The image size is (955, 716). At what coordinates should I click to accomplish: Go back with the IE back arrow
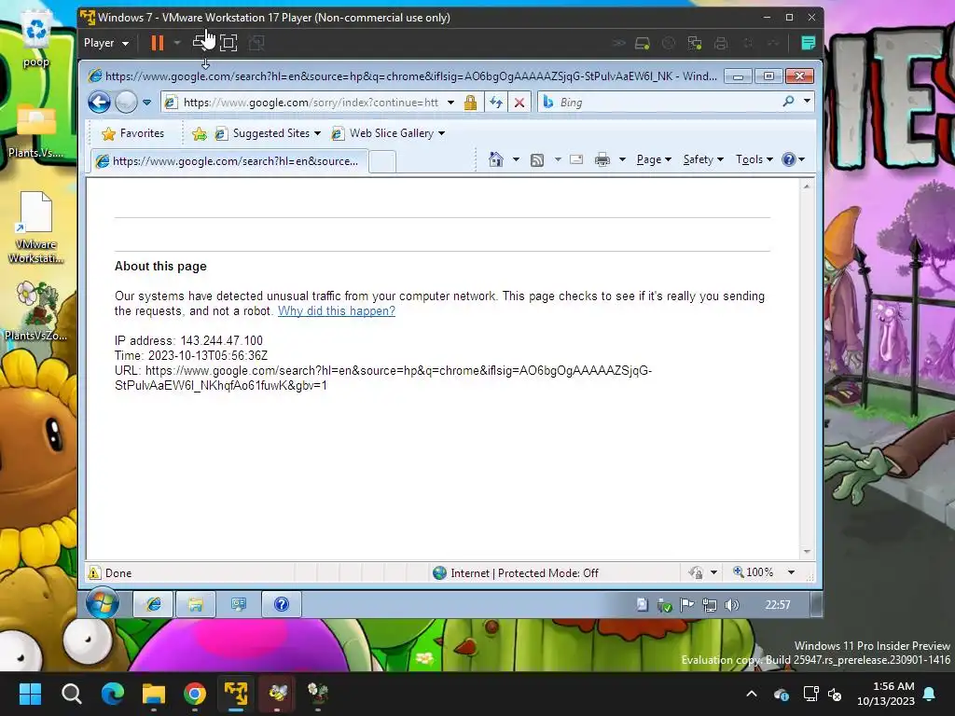coord(99,103)
